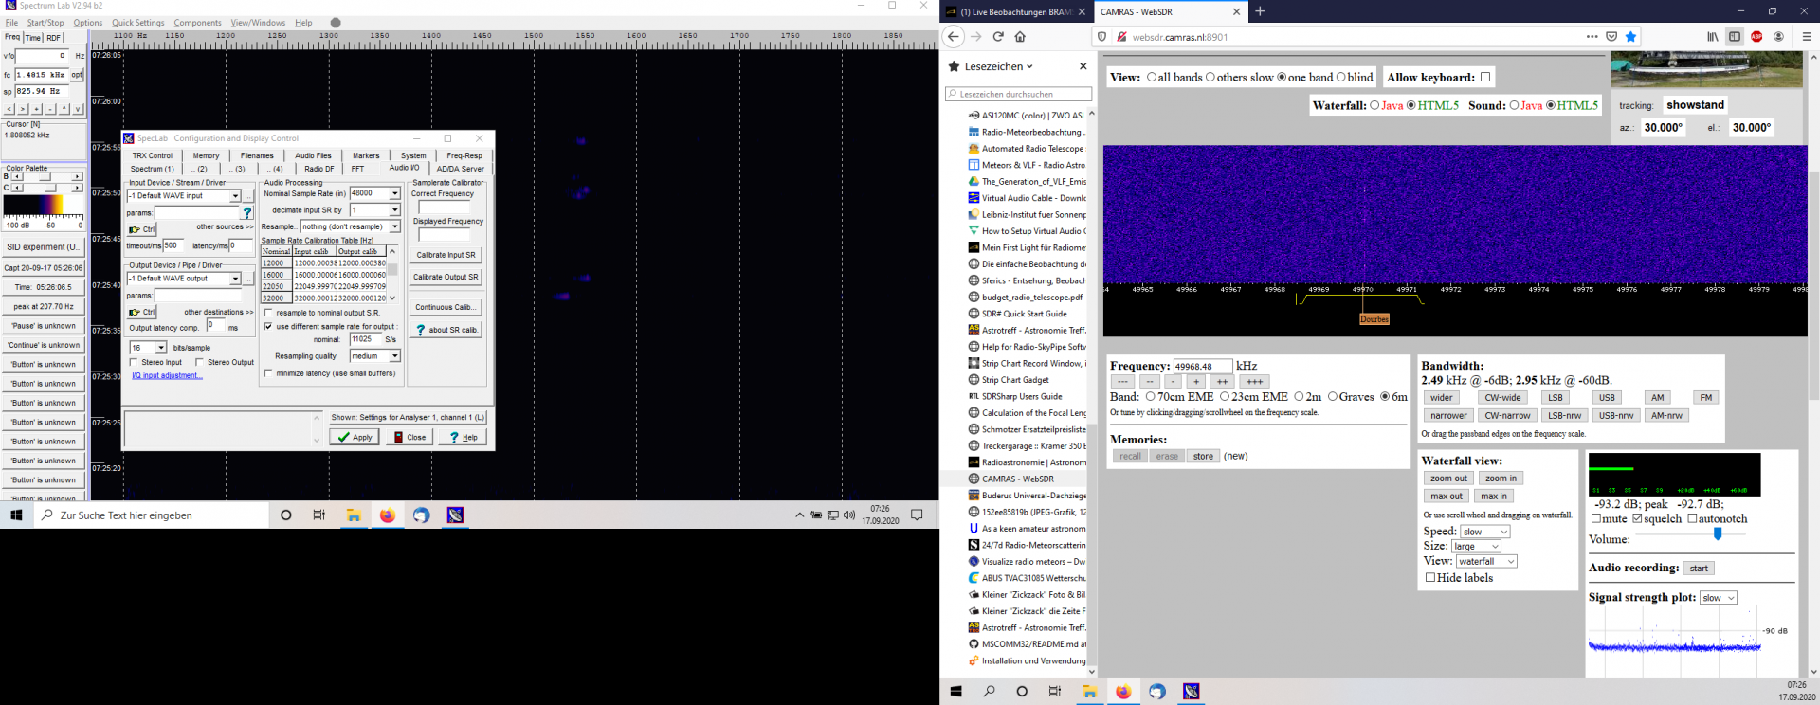Open Adblock Plus extension

tap(1756, 37)
